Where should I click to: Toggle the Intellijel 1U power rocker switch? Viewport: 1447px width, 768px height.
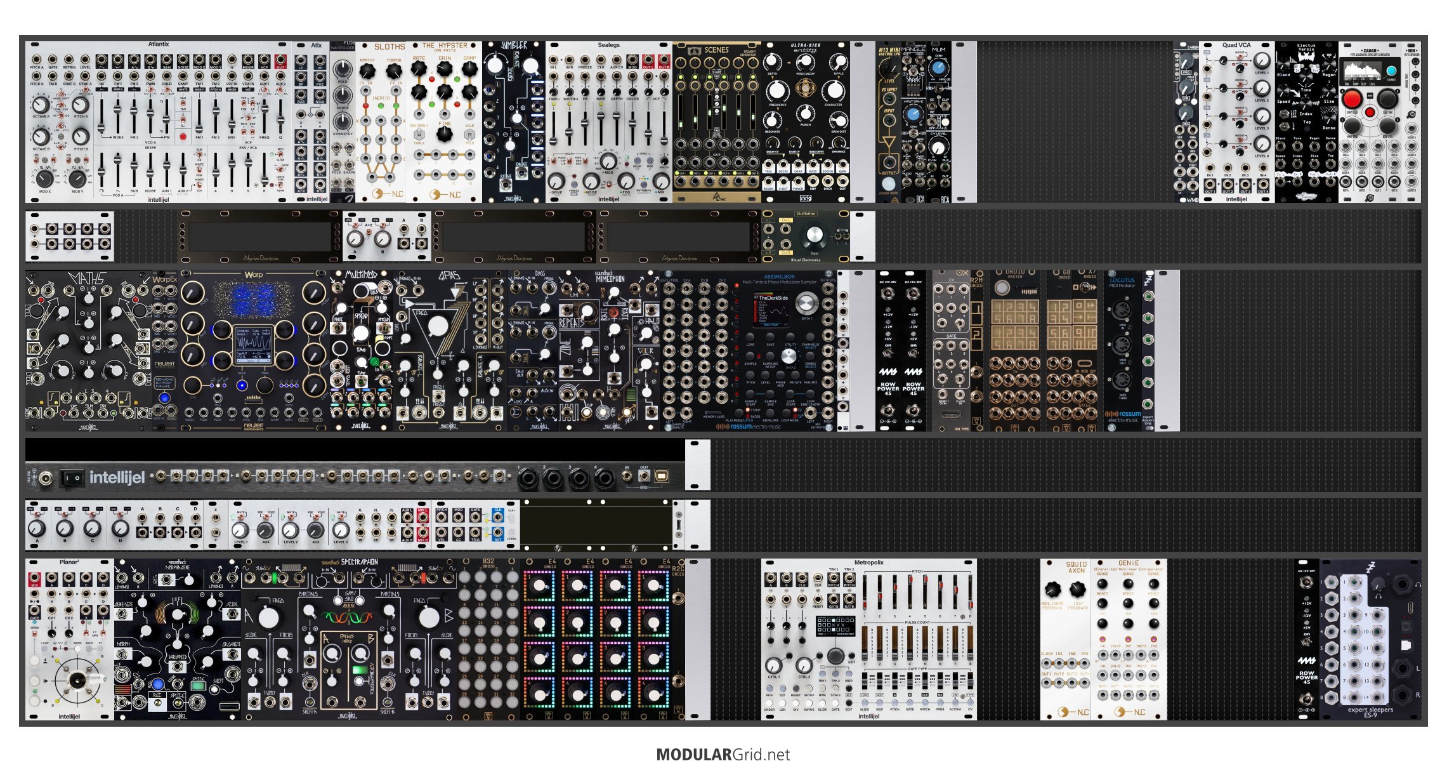pos(72,477)
